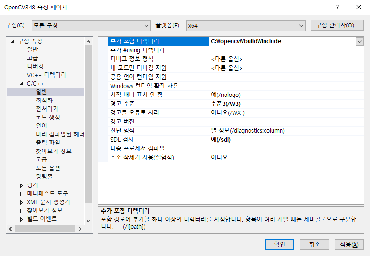Image resolution: width=370 pixels, height=256 pixels.
Task: Select 일반 under C/C++
Action: coord(41,92)
